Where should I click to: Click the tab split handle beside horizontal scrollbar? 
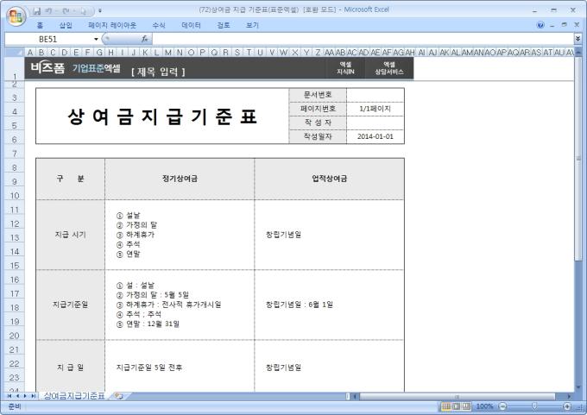click(348, 396)
